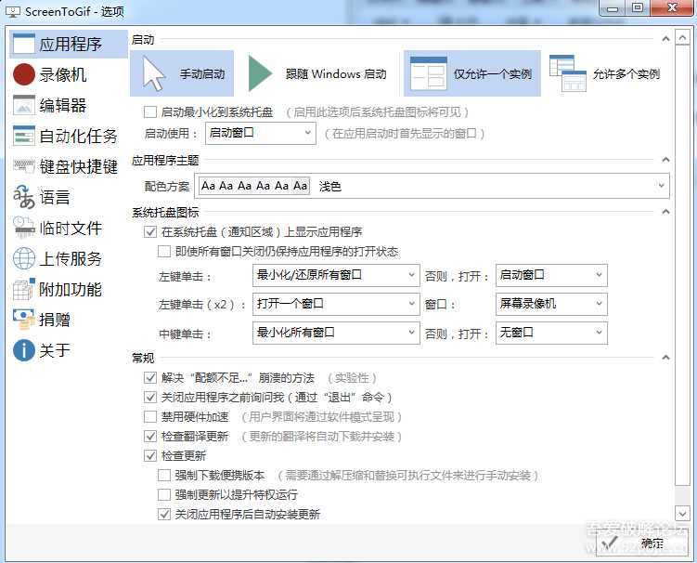Open the 语言 language section icon

click(x=24, y=197)
